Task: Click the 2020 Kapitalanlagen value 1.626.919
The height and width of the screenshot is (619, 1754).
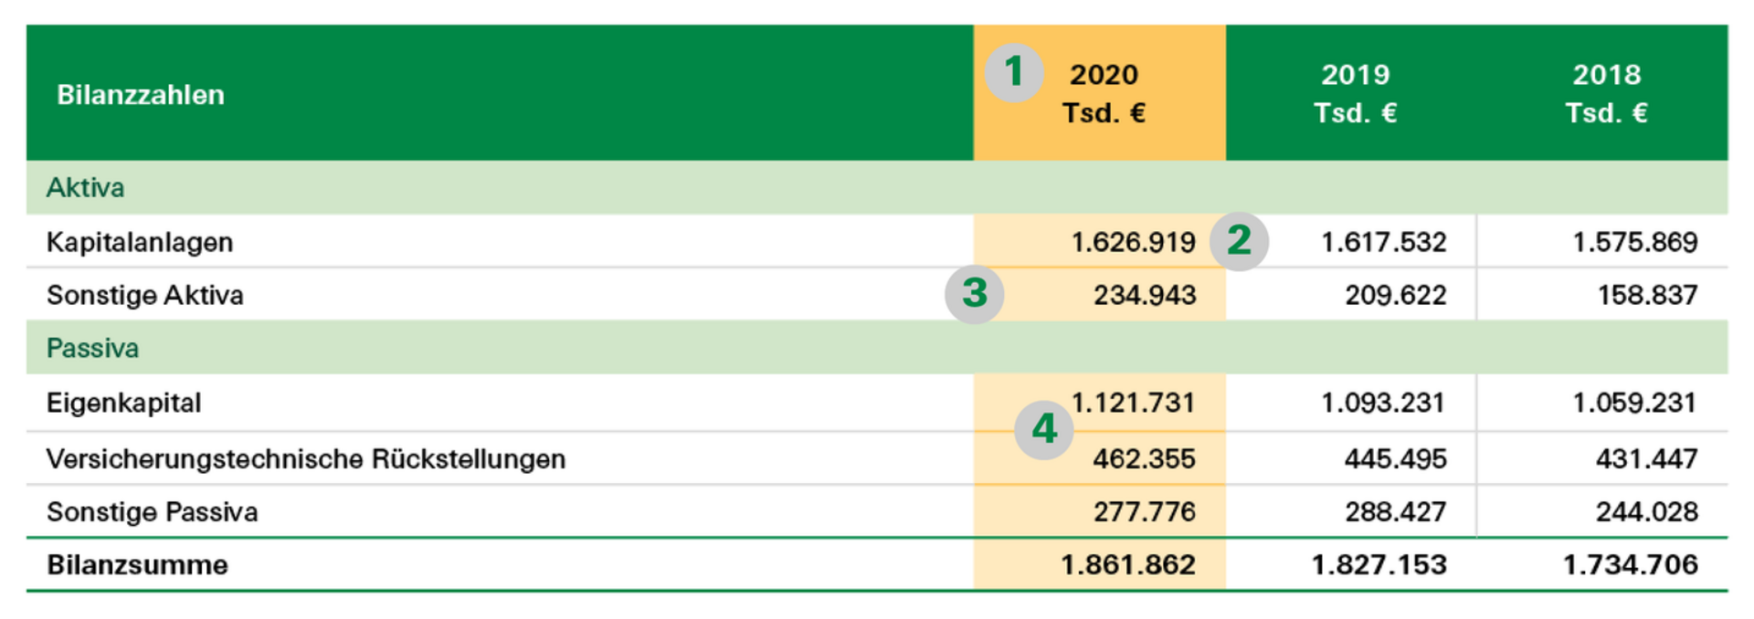Action: [x=1133, y=242]
